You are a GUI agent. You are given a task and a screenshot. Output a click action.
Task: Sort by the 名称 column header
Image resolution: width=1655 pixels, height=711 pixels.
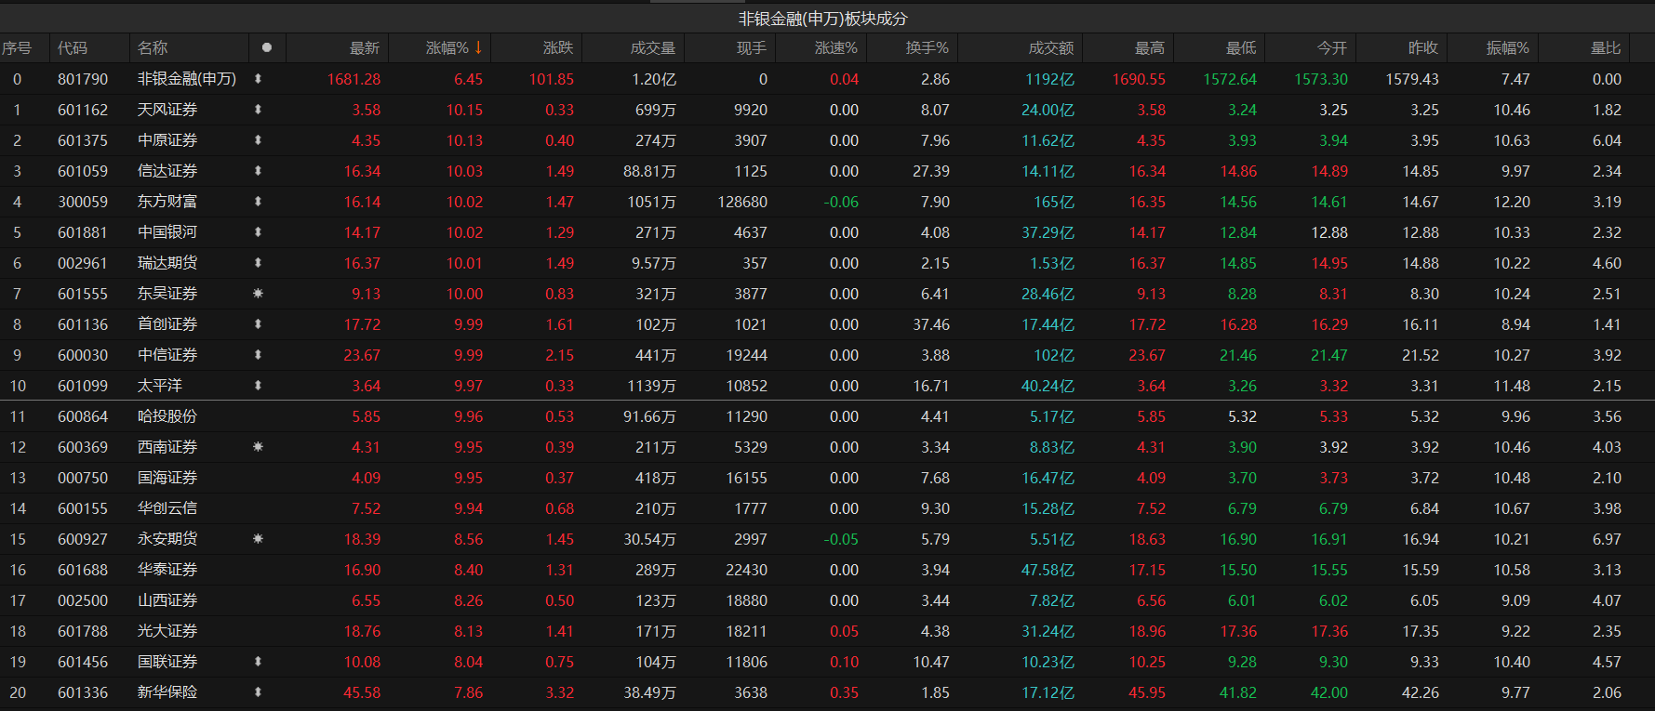(153, 47)
